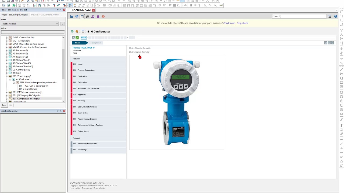Switch to Devices - ESS_Sample_Project tab
Viewport: 344px width, 193px height.
pyautogui.click(x=45, y=15)
